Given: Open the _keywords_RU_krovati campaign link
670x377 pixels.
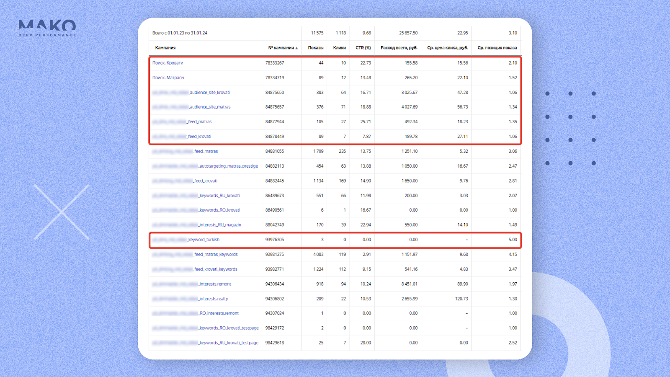Looking at the screenshot, I should [196, 196].
